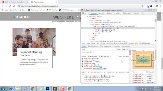Screen dimensions: 163x91
Task: Expand background-color in computed list
Action: pos(132,79)
